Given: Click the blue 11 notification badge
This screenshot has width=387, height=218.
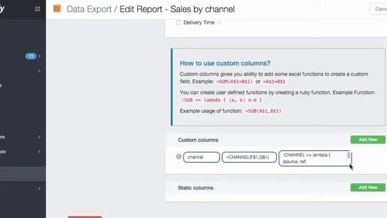Looking at the screenshot, I should pos(31,56).
